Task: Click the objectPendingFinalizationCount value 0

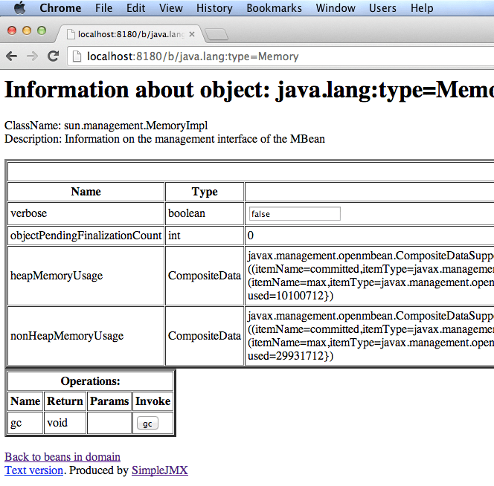Action: [251, 236]
